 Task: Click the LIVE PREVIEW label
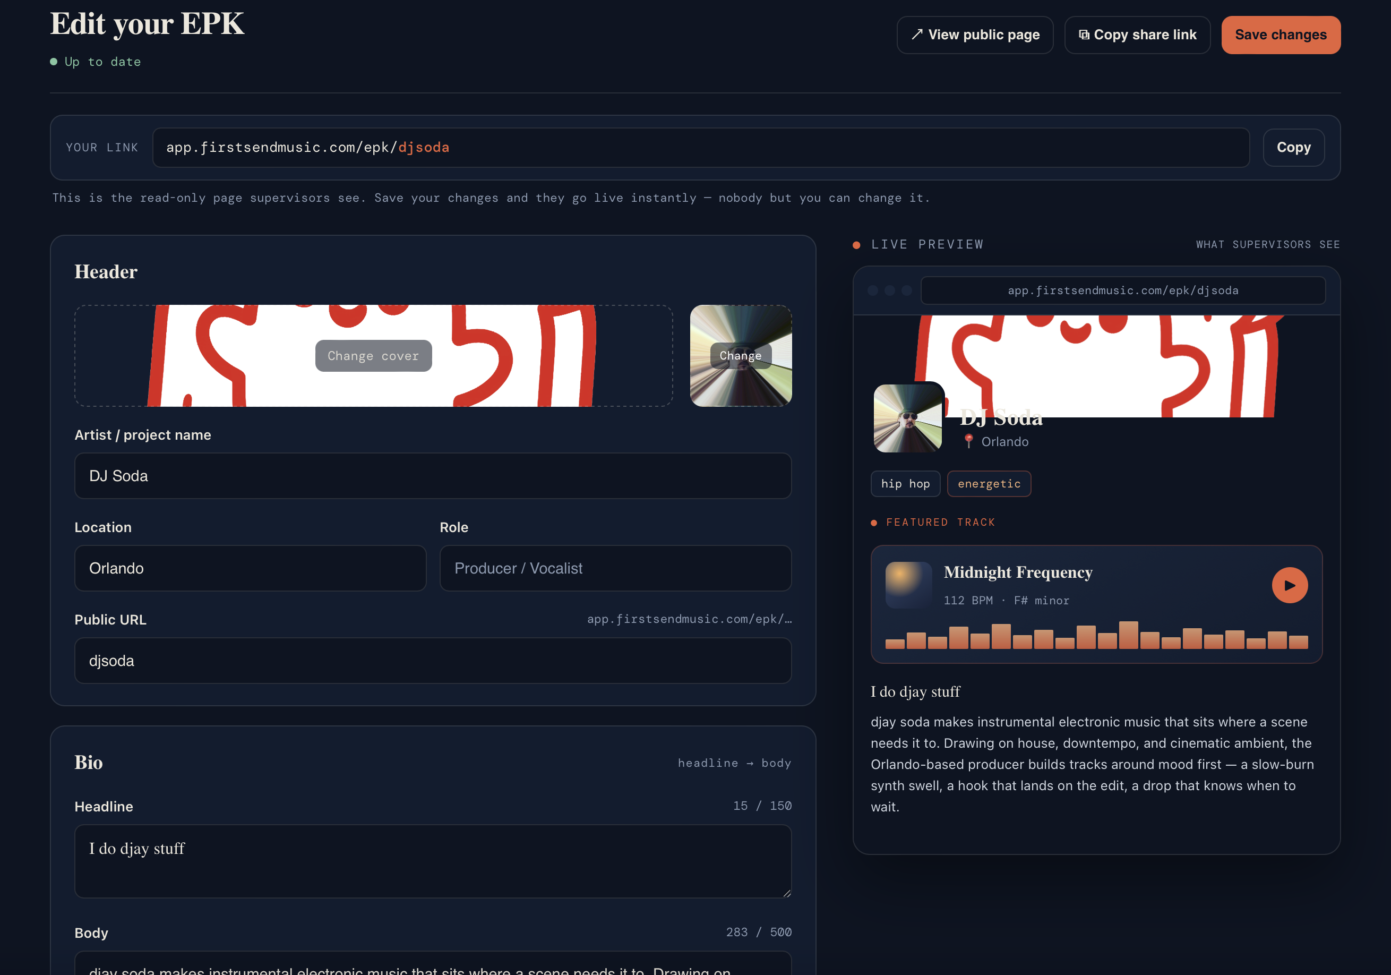pos(927,244)
